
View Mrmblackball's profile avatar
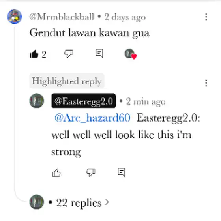pyautogui.click(x=15, y=17)
